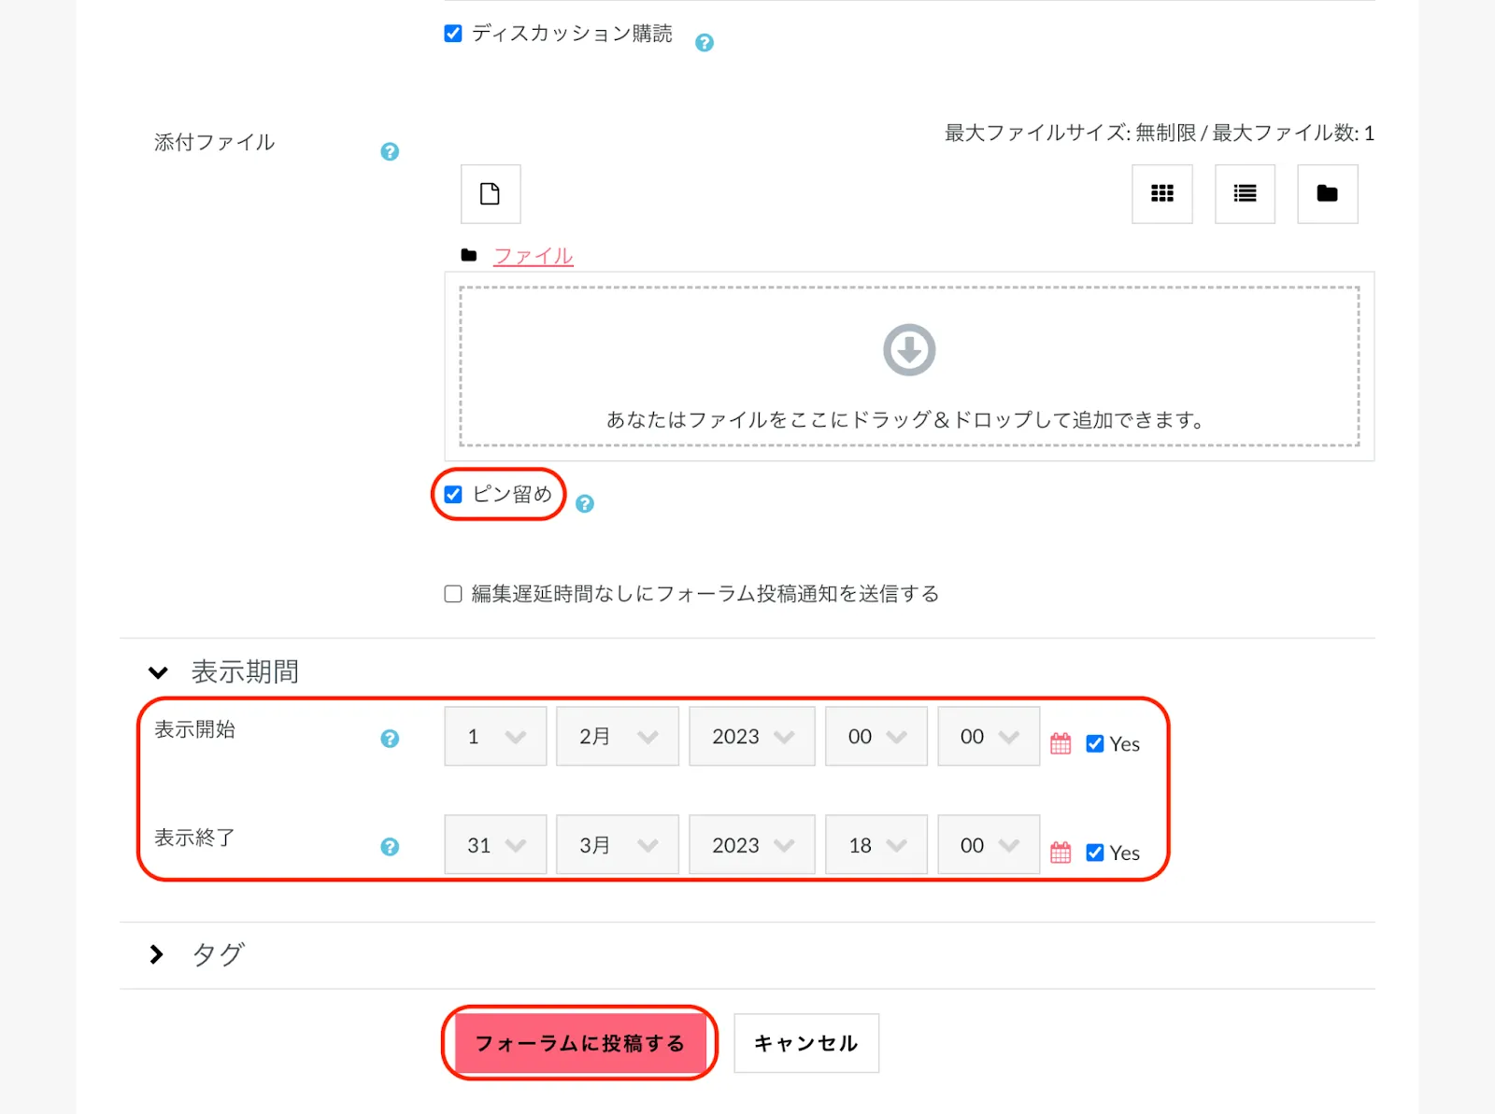The height and width of the screenshot is (1114, 1495).
Task: Open the 表示終了 hour dropdown showing 18
Action: 876,845
